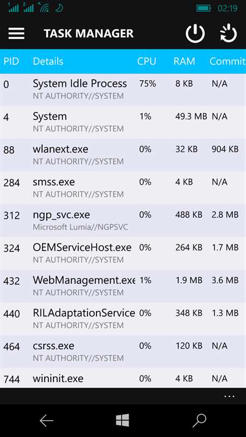Select the ngp_svc.exe process
Screen dimensions: 246x437
pyautogui.click(x=123, y=221)
